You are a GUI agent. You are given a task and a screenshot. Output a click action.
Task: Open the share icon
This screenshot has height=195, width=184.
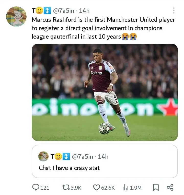170,187
